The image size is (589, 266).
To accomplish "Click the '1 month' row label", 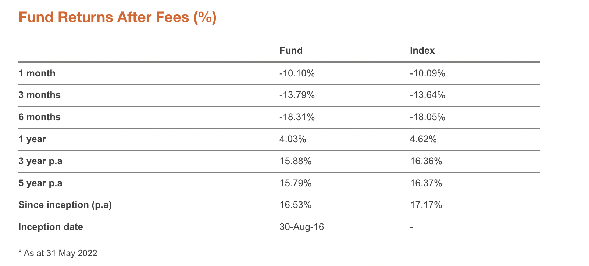I will point(37,73).
